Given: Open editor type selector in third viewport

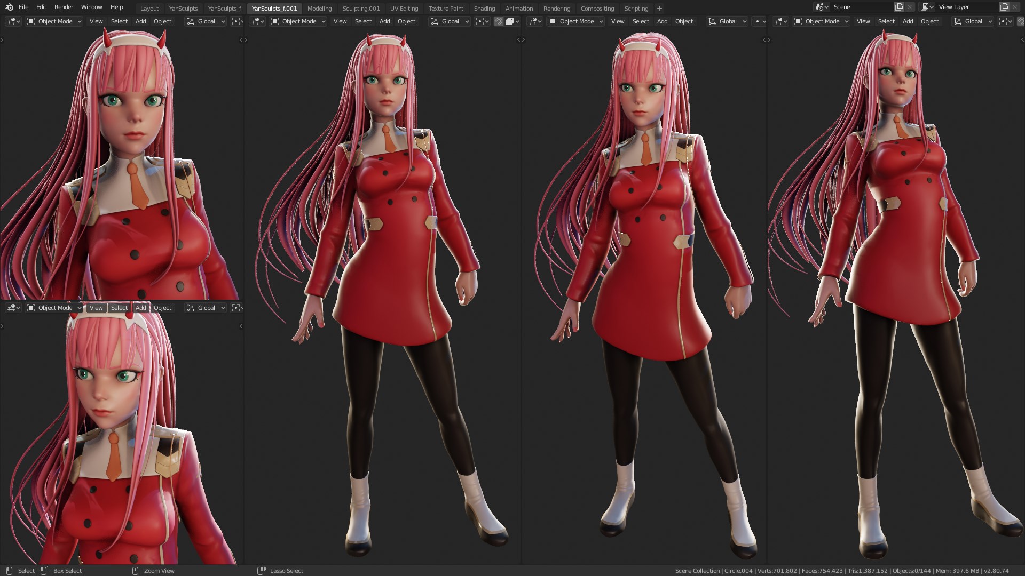Looking at the screenshot, I should (x=535, y=21).
